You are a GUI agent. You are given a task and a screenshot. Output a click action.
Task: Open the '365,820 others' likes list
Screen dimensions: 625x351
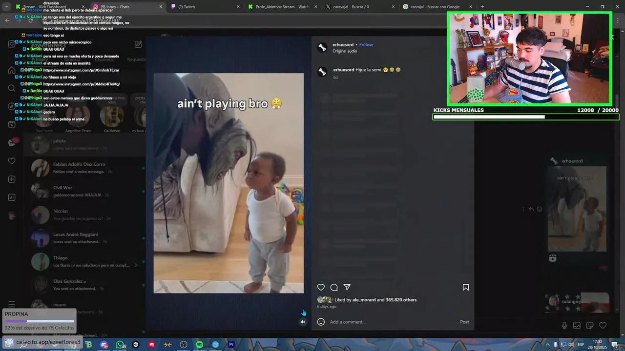pyautogui.click(x=401, y=300)
